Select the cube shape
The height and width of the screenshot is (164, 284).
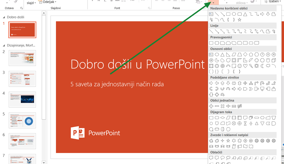pos(274,60)
